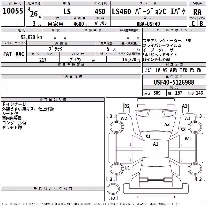Click the B2 damage mark
Screen dimensions: 207x207
127,106
